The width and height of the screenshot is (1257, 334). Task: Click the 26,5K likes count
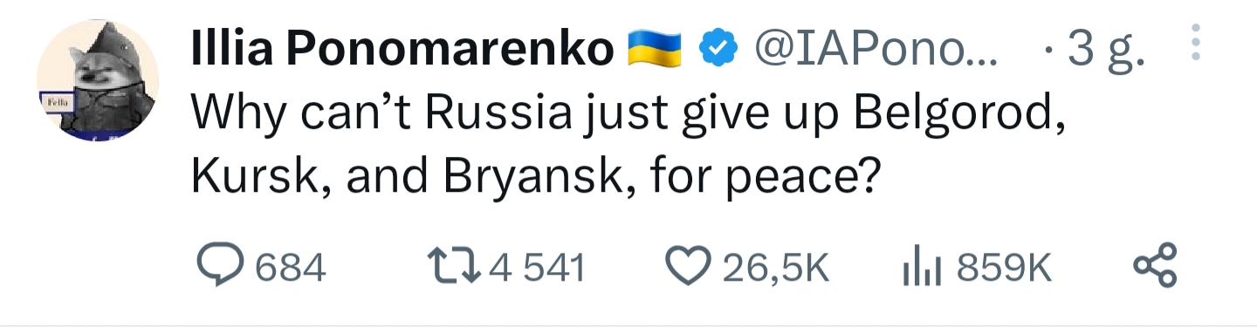774,268
